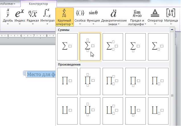181x126 pixels.
Task: Insert summation with upper and lower limits
Action: (90, 47)
